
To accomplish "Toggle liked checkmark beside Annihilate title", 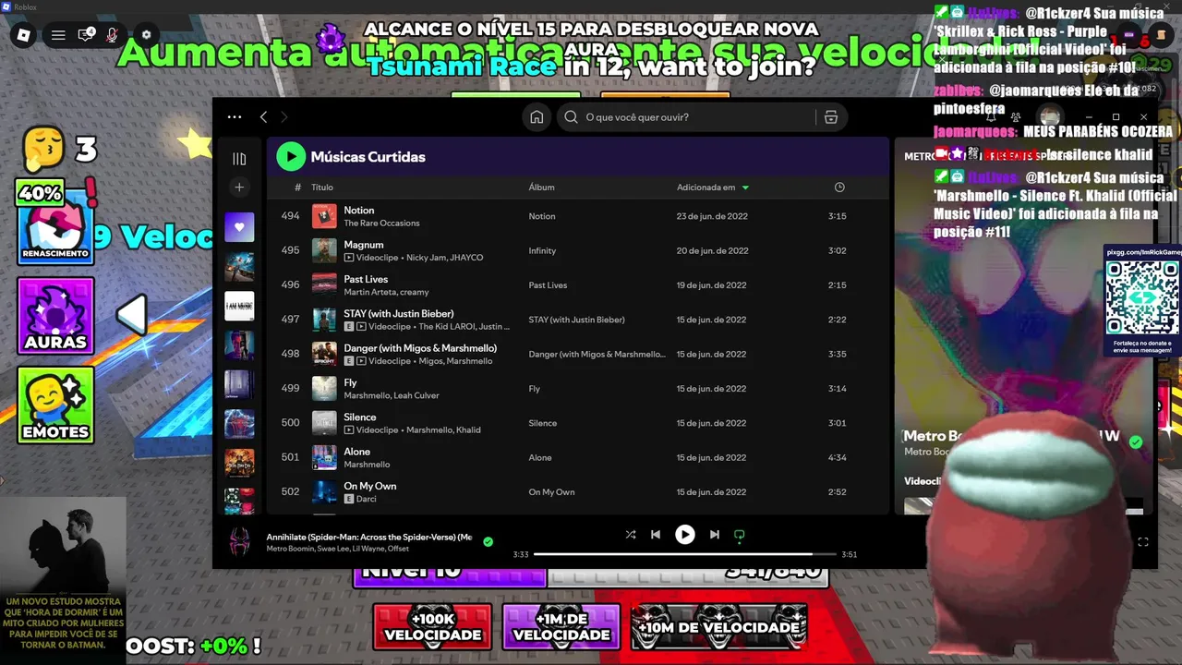I will coord(488,542).
